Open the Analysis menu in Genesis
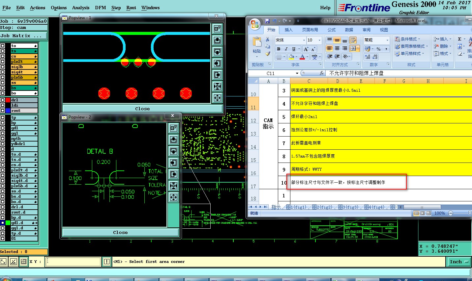Image resolution: width=472 pixels, height=281 pixels. [x=81, y=8]
